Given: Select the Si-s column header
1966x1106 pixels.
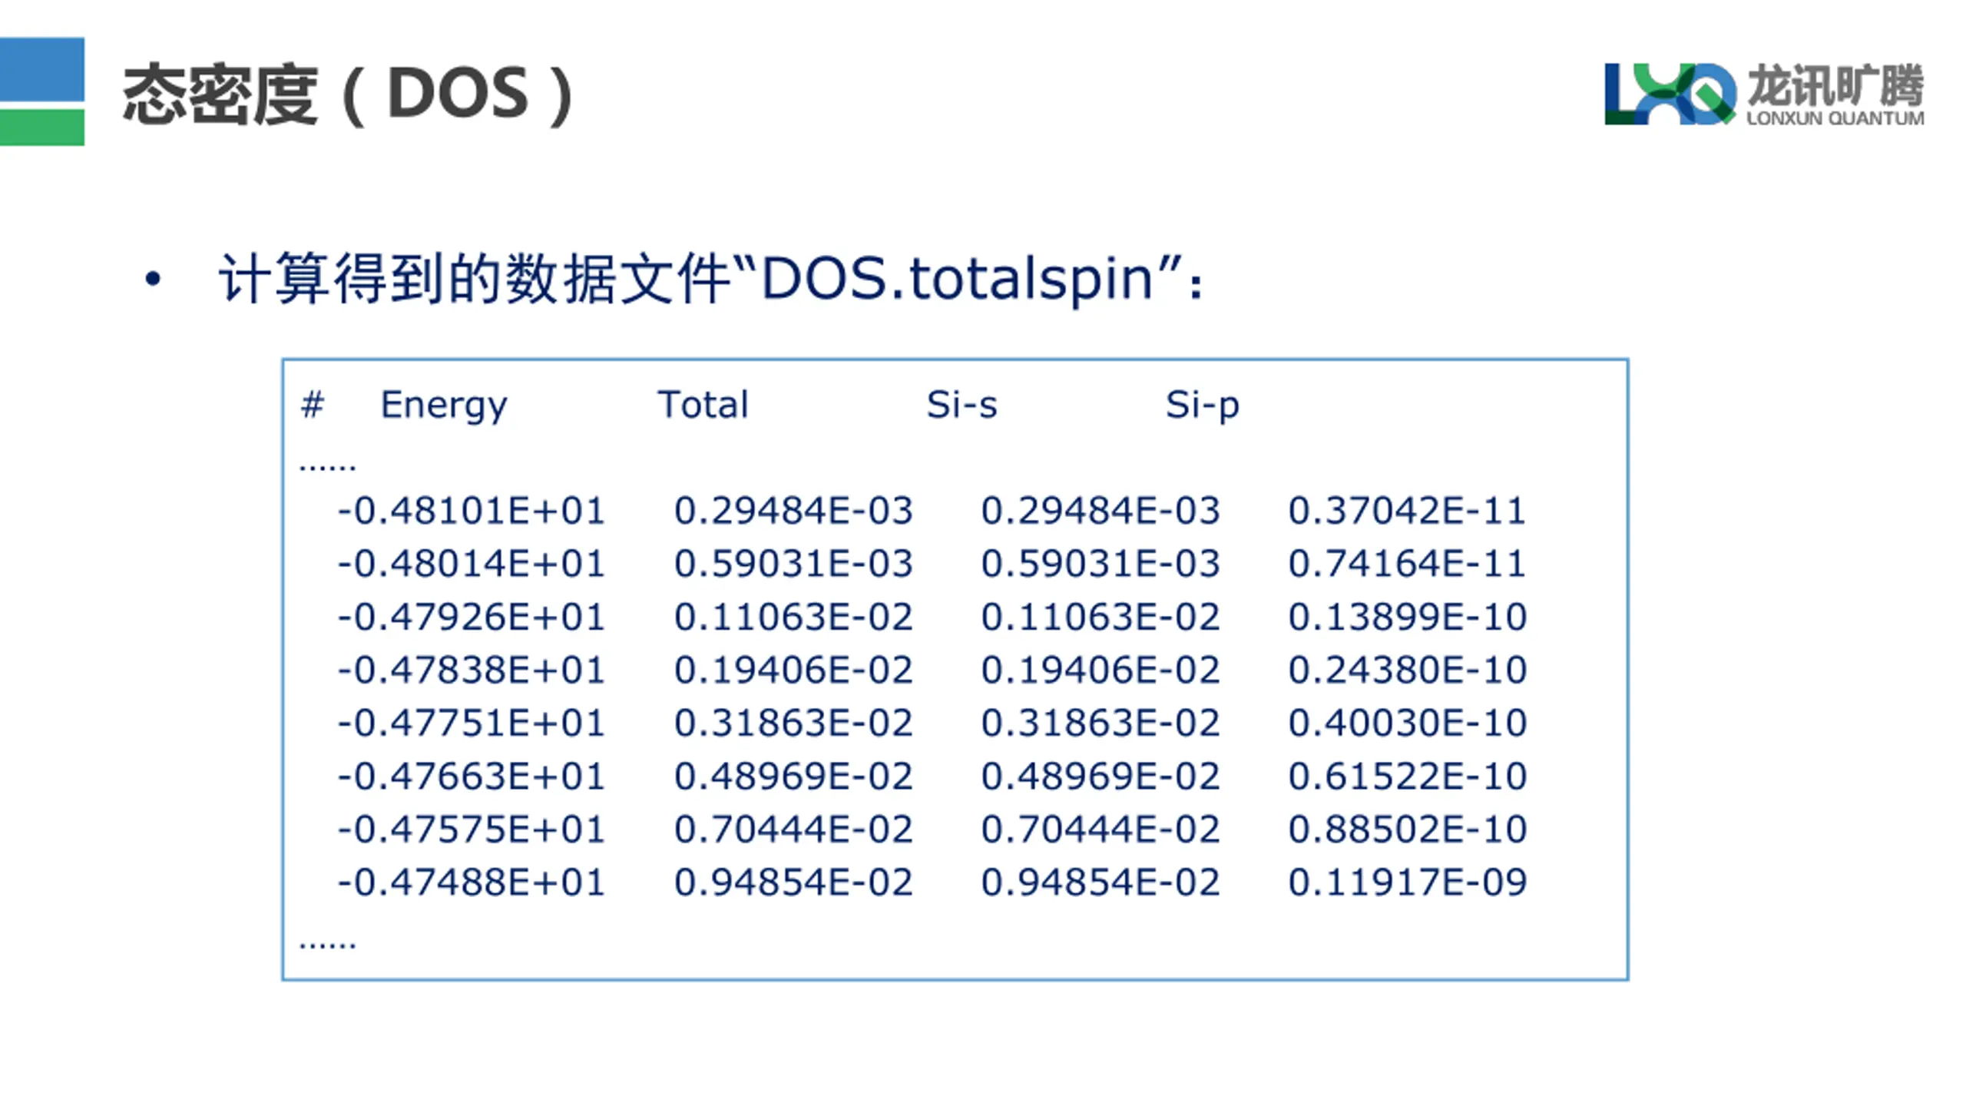Looking at the screenshot, I should [x=961, y=404].
